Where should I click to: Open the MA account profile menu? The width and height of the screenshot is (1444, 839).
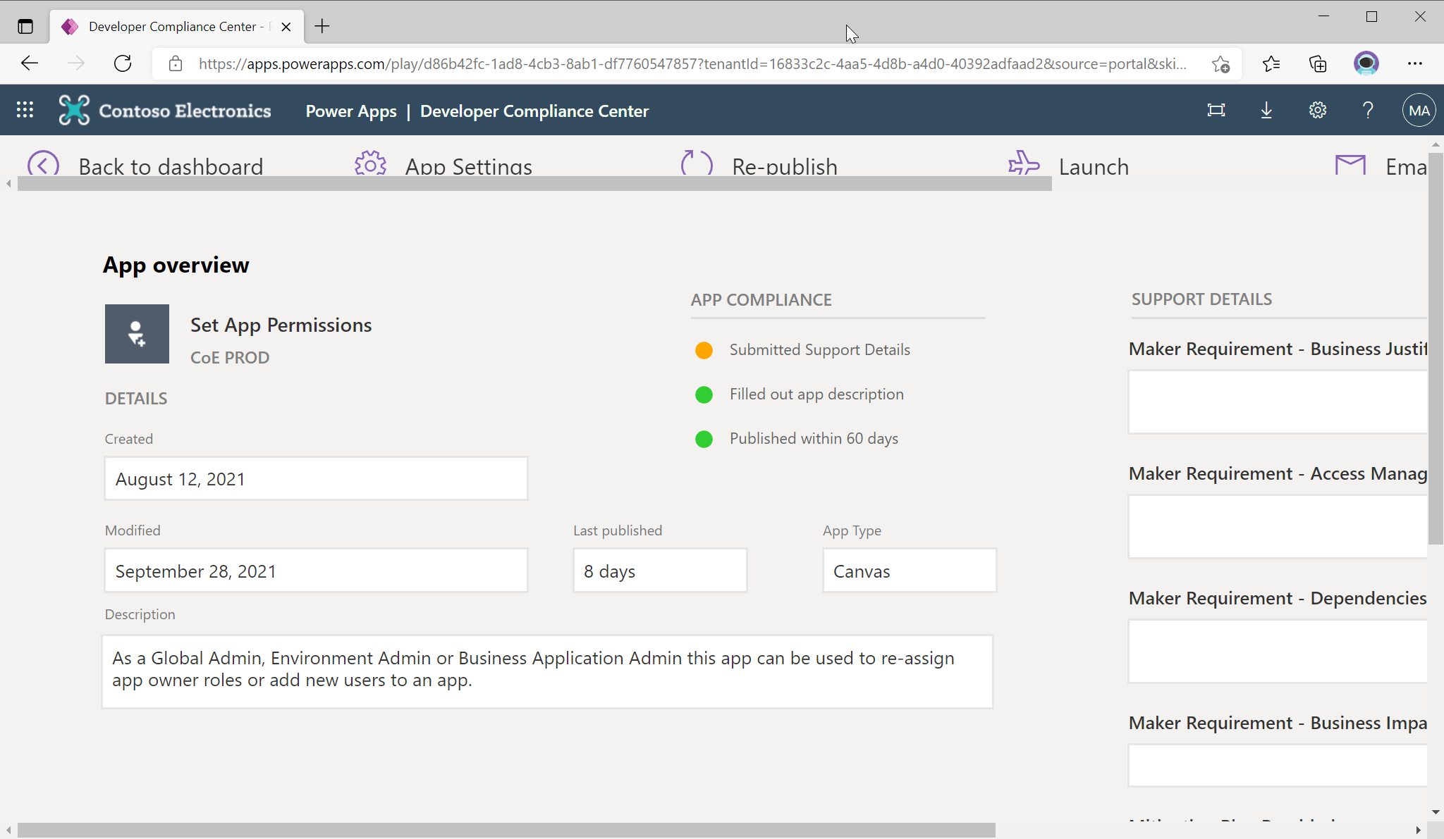click(x=1418, y=110)
